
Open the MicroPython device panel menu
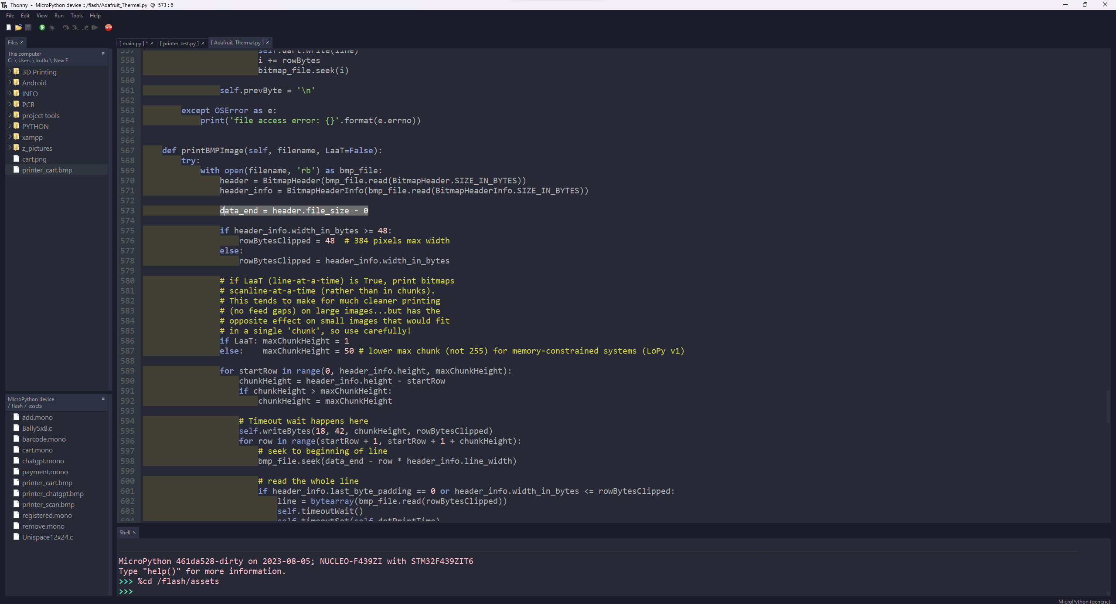[103, 399]
